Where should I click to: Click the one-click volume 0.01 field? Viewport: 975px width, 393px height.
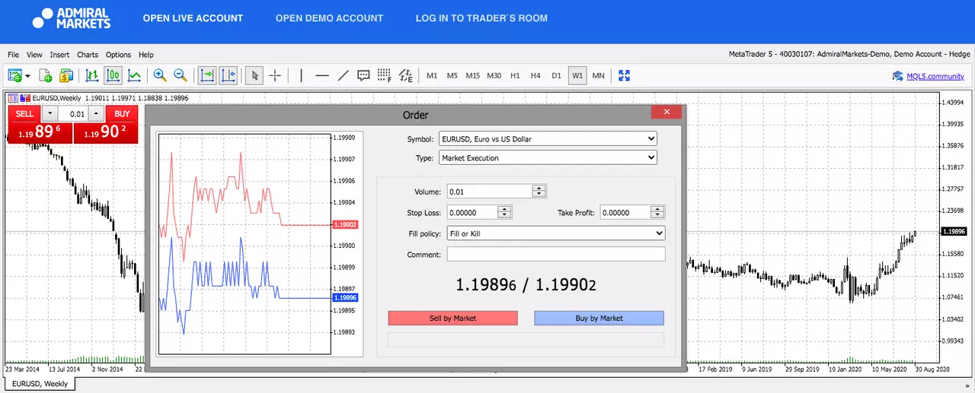click(x=73, y=114)
